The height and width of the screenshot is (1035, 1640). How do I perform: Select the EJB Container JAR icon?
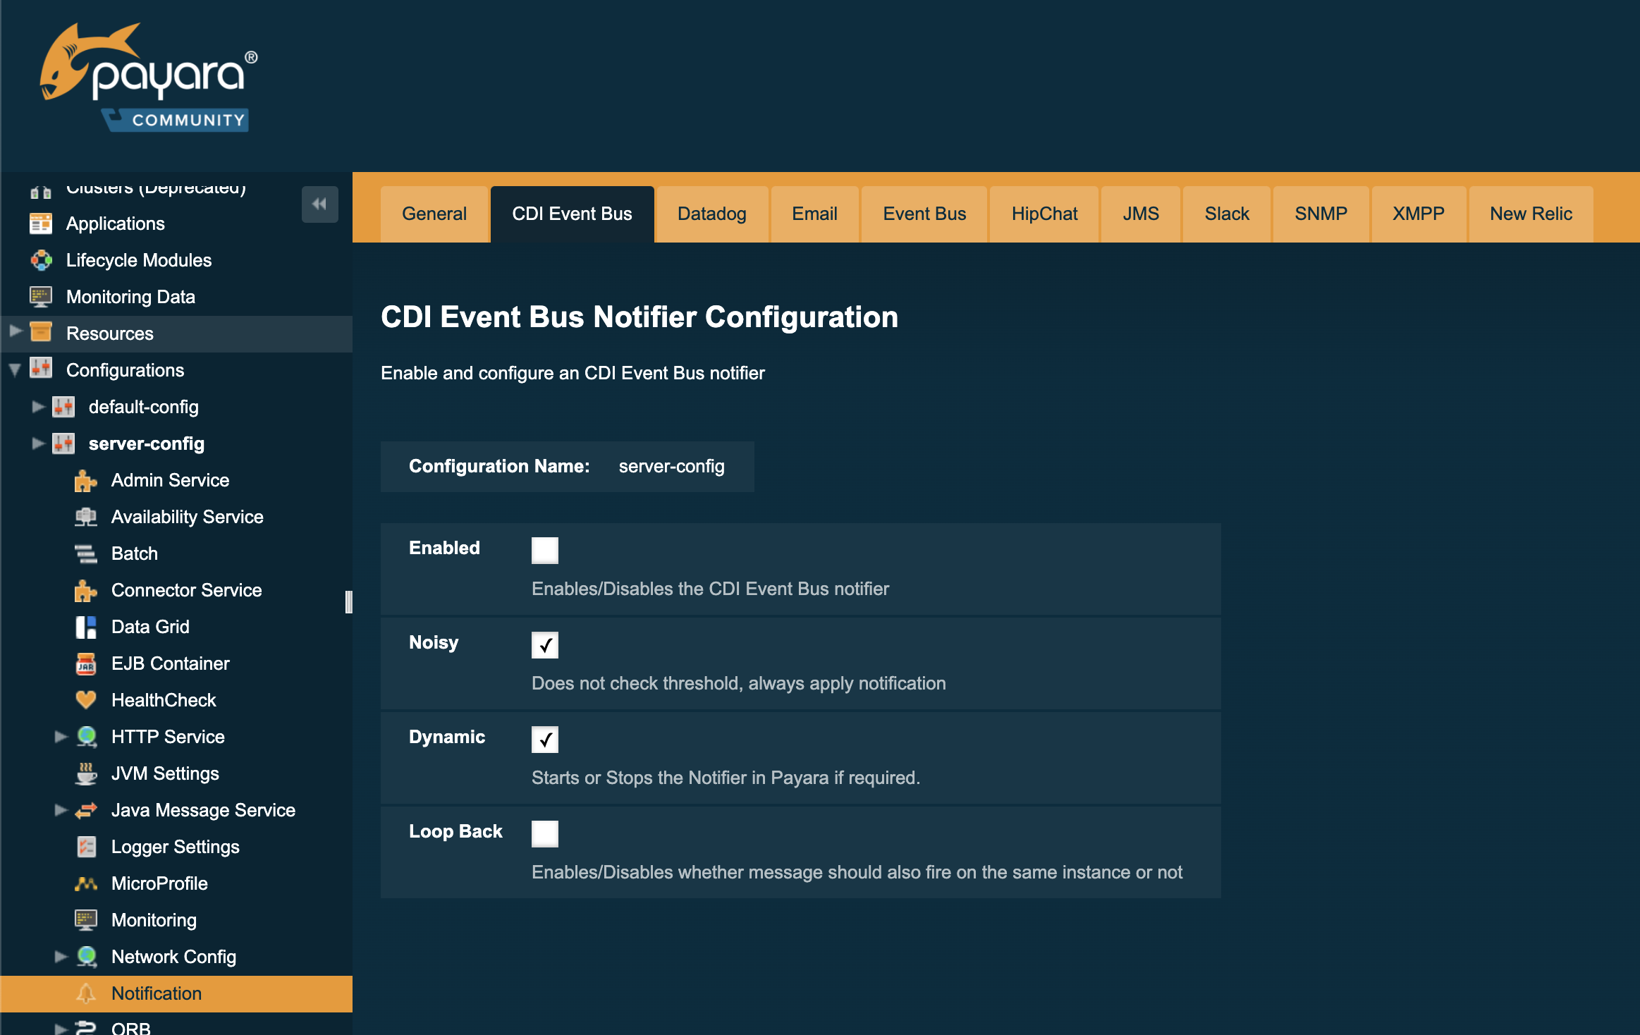tap(86, 663)
